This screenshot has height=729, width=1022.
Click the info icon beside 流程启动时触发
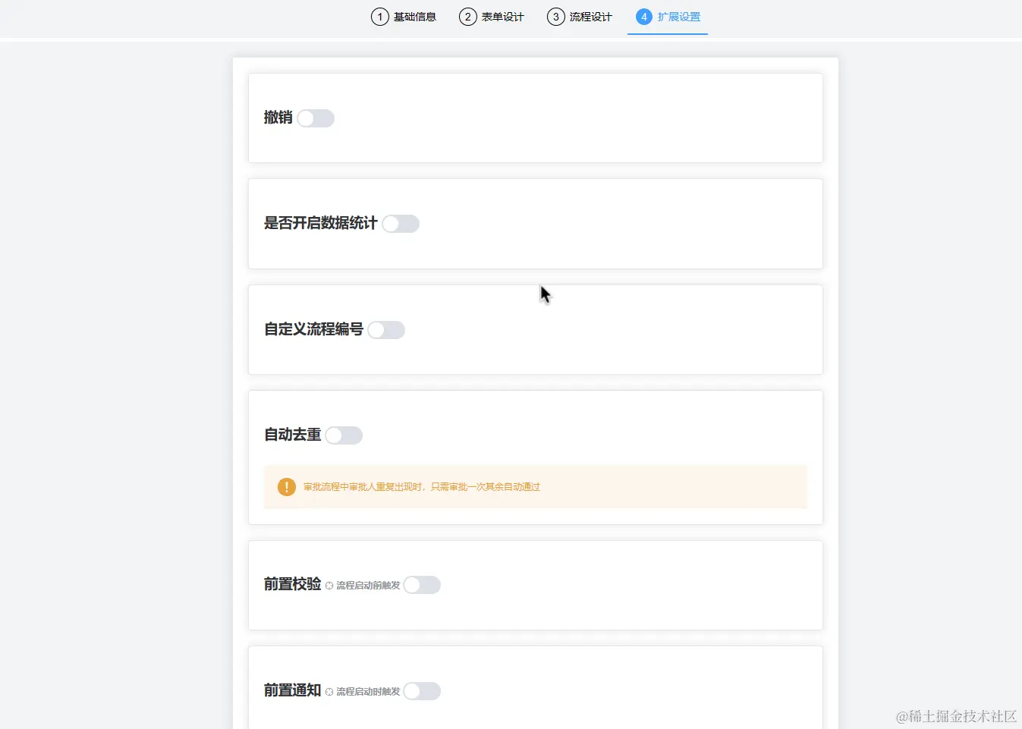pos(329,692)
